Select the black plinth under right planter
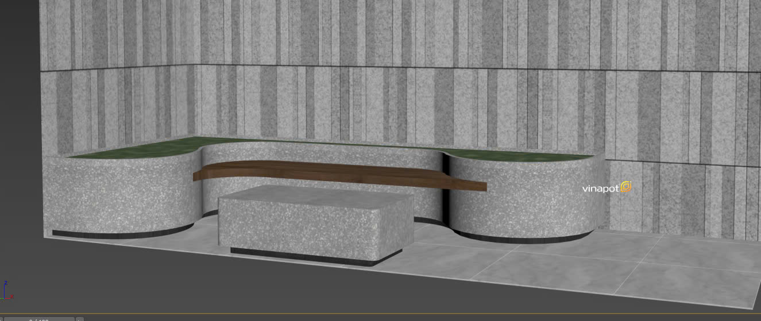The height and width of the screenshot is (321, 761). tap(523, 238)
